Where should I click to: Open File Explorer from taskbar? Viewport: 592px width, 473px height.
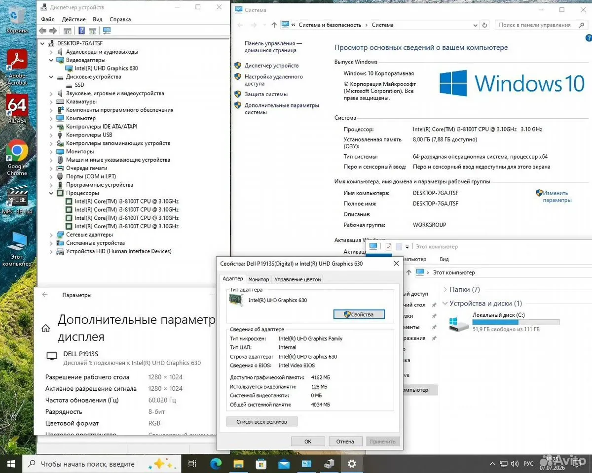[x=238, y=464]
